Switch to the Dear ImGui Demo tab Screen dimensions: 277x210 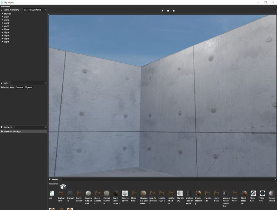click(x=32, y=10)
